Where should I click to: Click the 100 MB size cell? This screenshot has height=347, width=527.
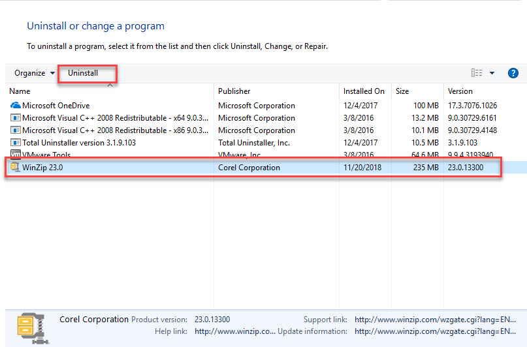point(426,106)
